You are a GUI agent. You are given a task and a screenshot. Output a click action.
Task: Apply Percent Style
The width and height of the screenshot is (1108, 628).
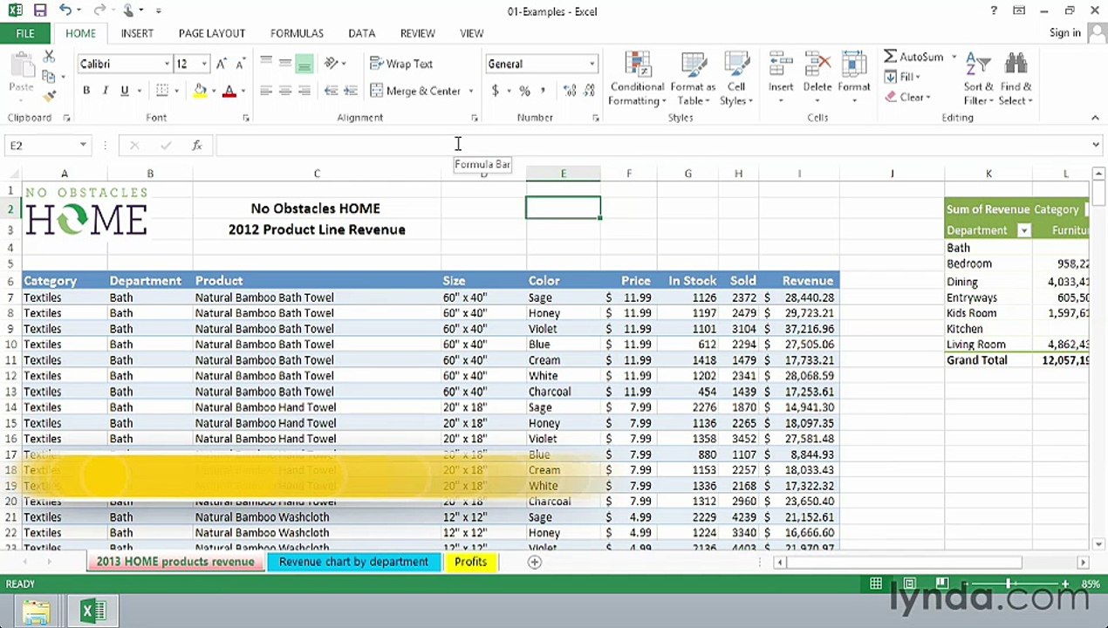click(x=524, y=91)
